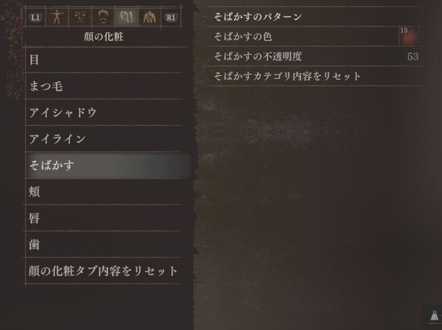The width and height of the screenshot is (442, 330).
Task: Switch to the hair and beard icon
Action: click(x=103, y=17)
